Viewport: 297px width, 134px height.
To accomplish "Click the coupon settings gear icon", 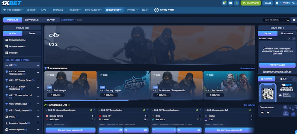I will point(294,39).
